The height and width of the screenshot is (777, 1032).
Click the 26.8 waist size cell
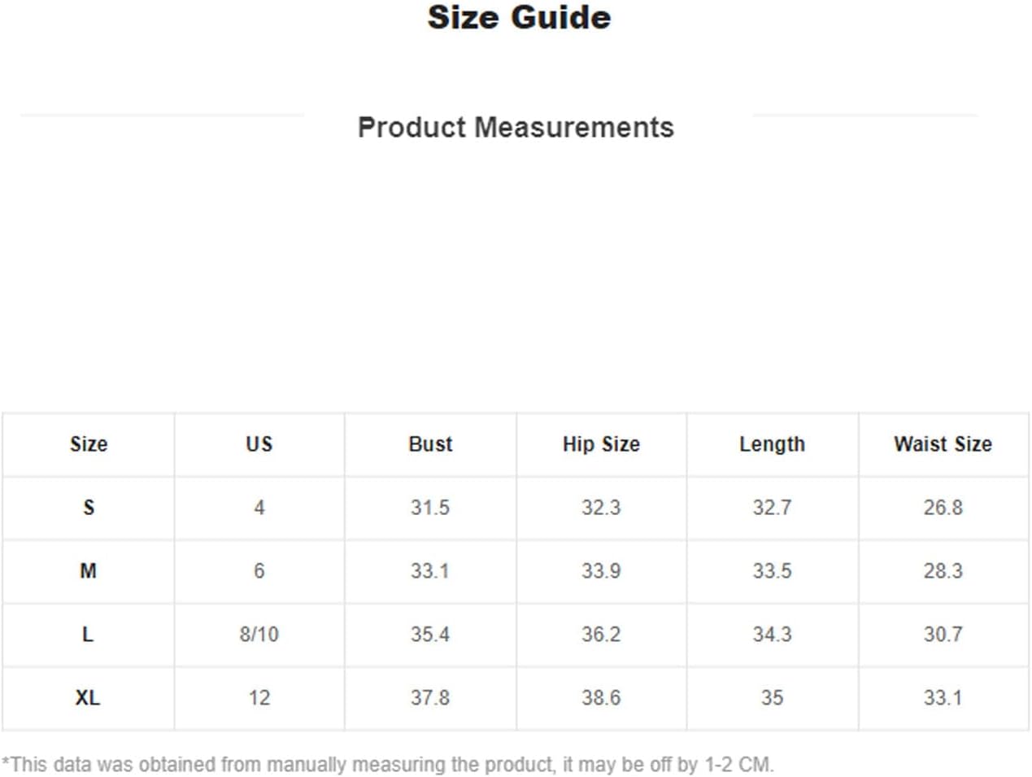tap(943, 508)
